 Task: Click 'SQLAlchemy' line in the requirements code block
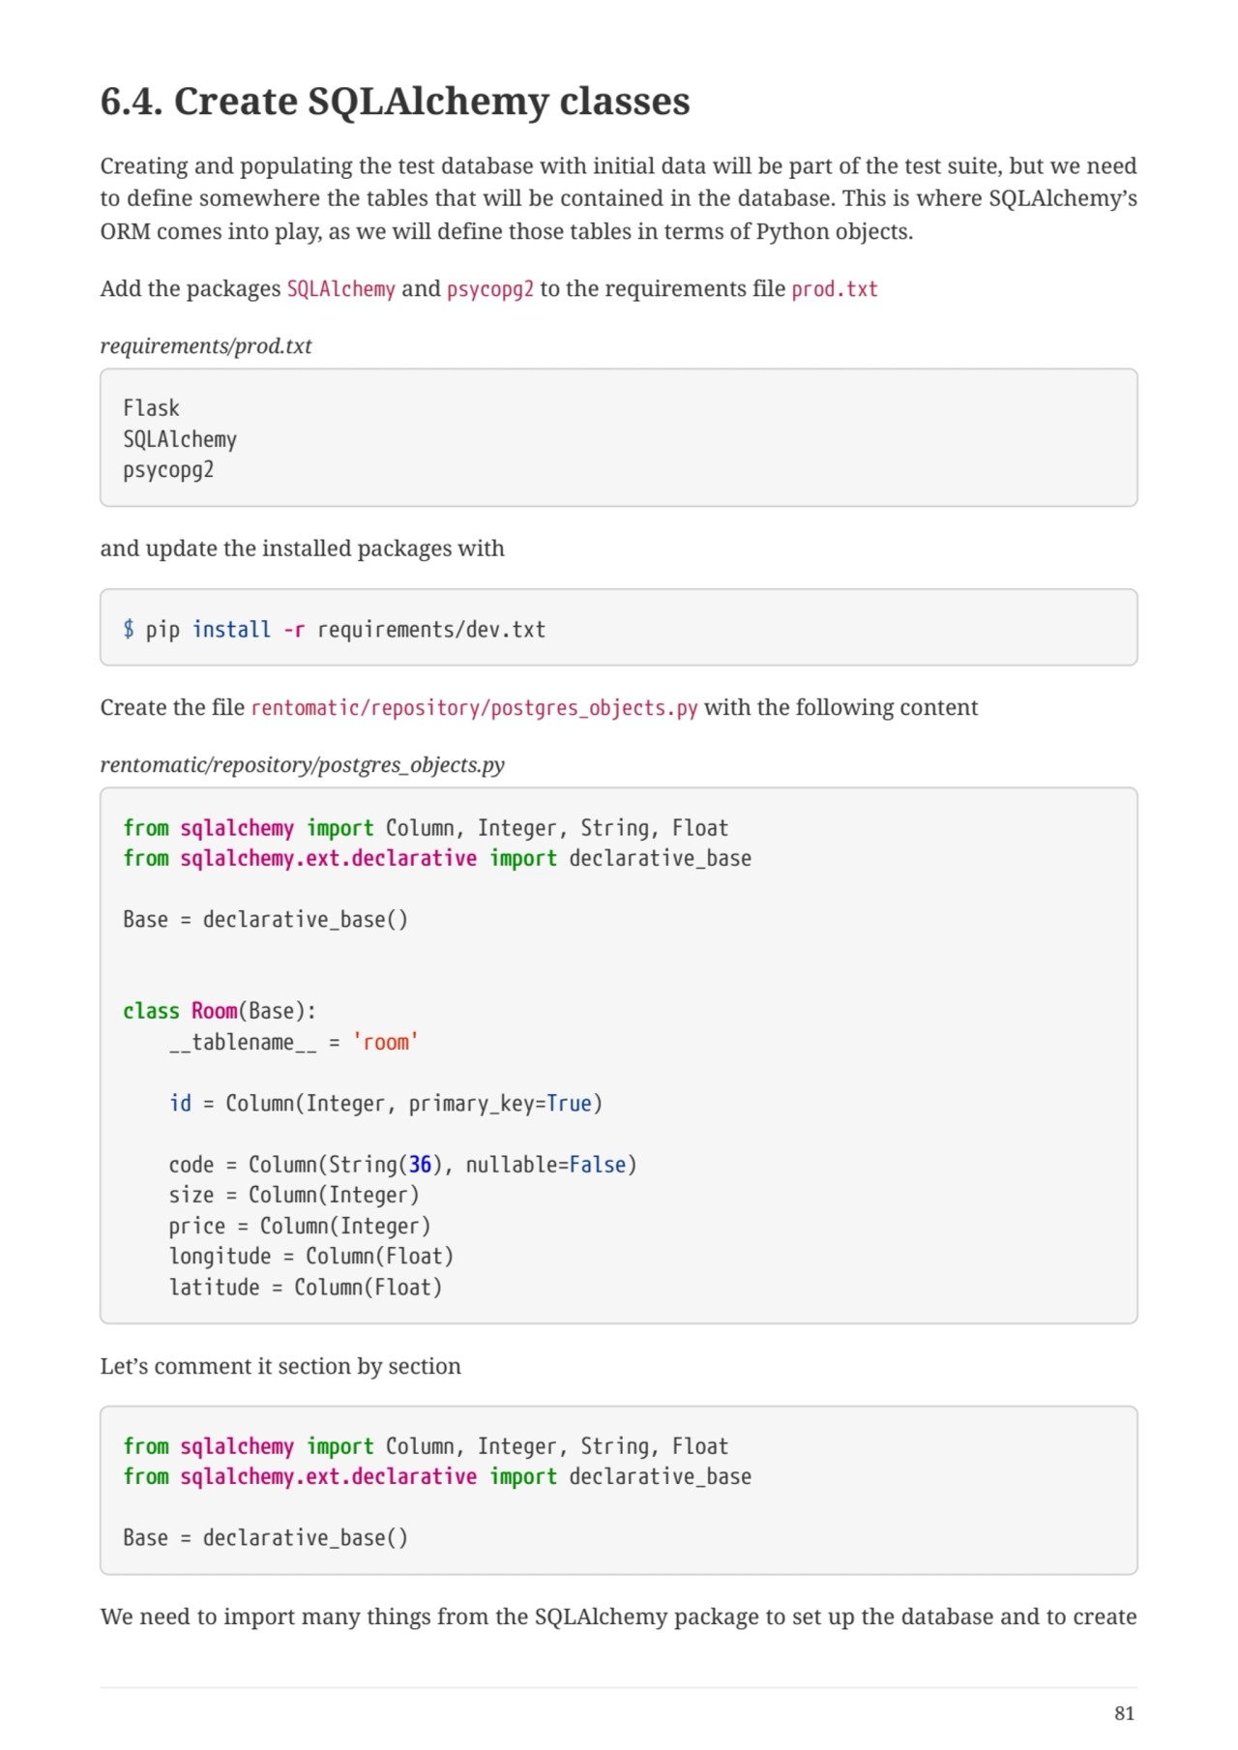click(180, 439)
